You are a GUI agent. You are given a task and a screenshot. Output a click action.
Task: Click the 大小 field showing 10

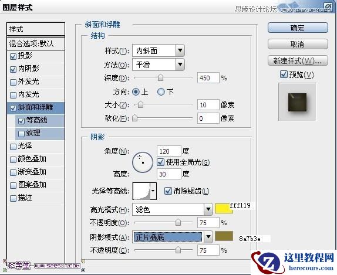[208, 105]
